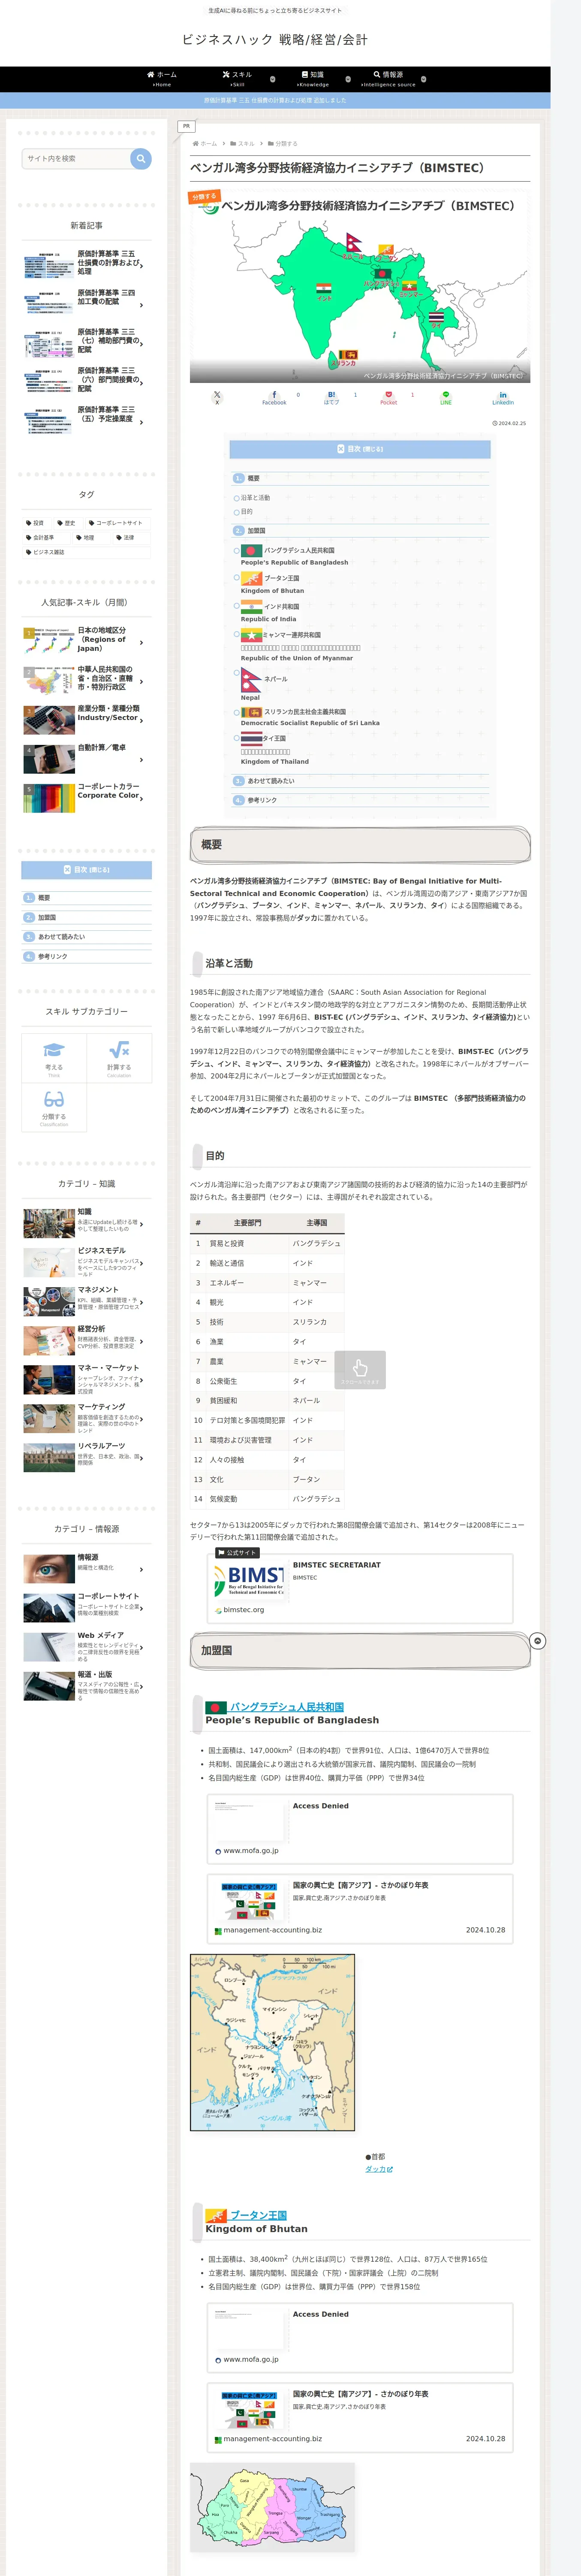Bookmark the article with Hatena

331,397
